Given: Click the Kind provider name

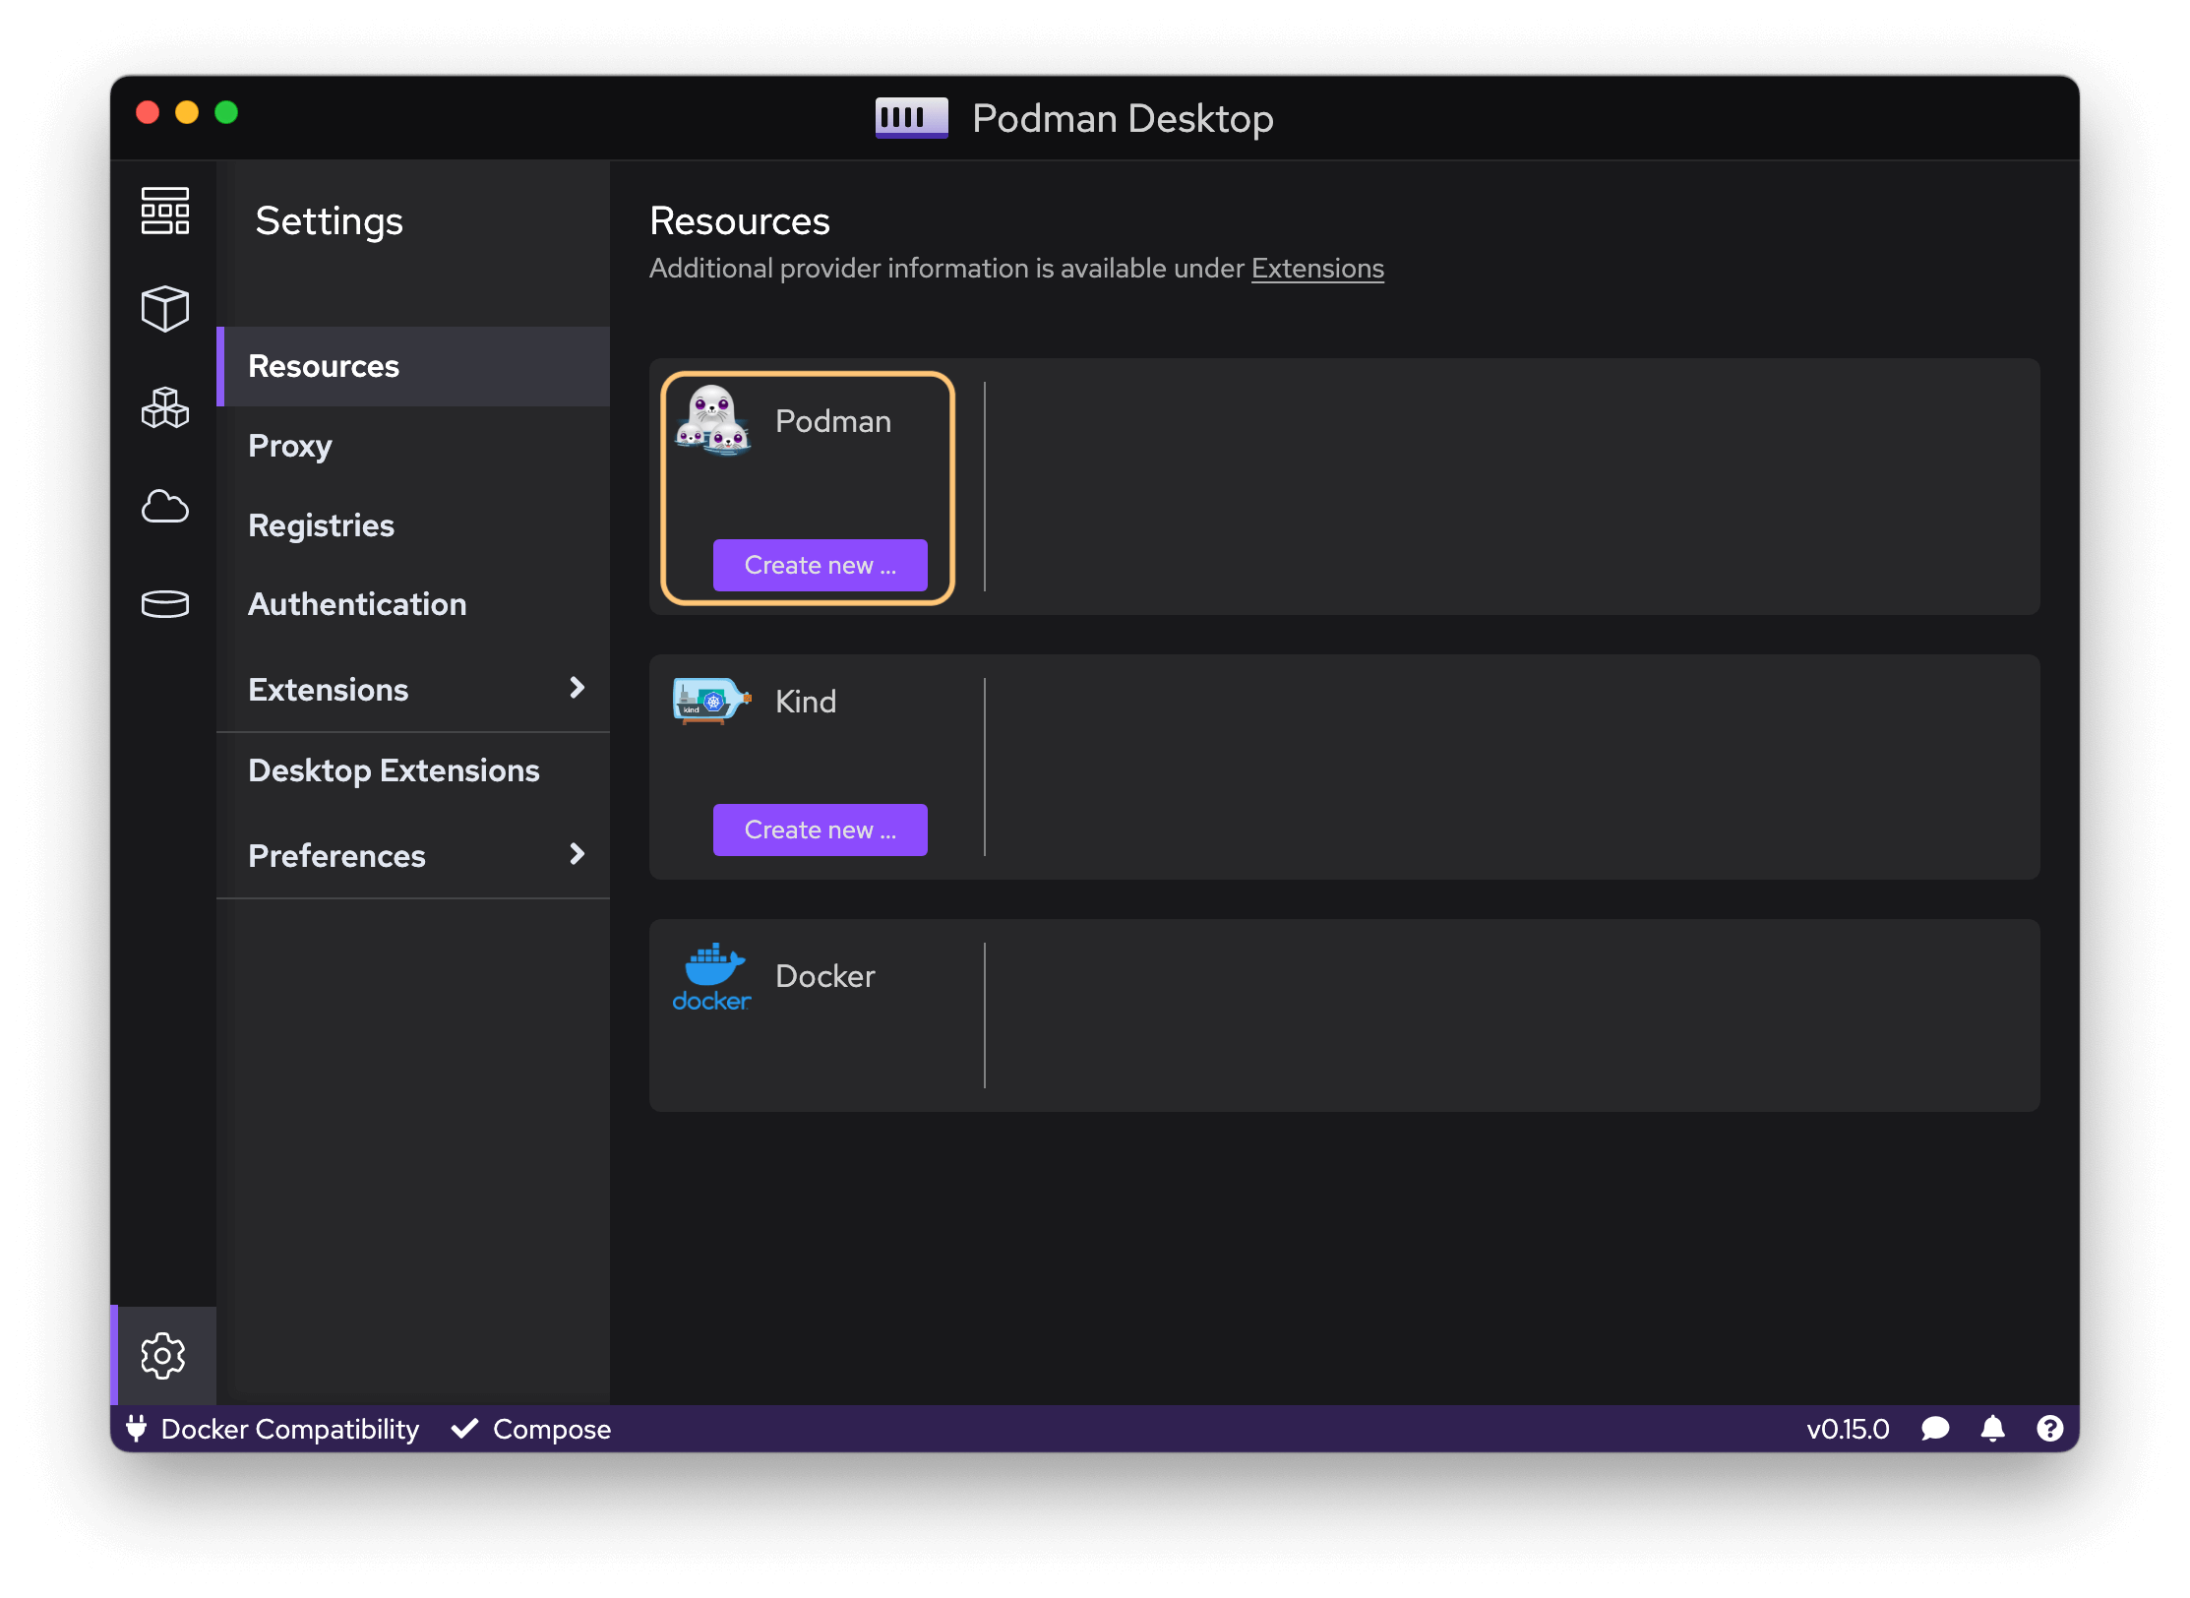Looking at the screenshot, I should (805, 702).
